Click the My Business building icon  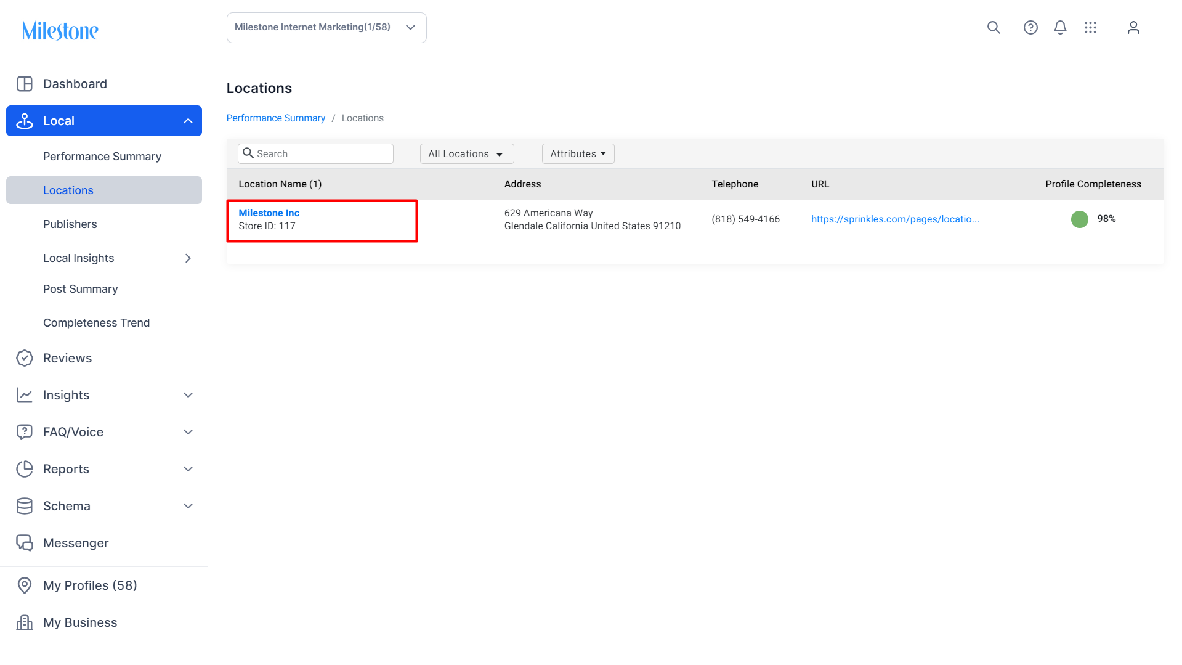coord(25,622)
